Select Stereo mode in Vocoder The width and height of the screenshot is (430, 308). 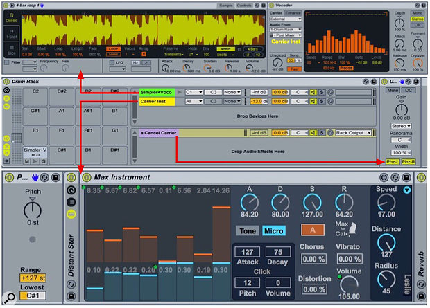(x=417, y=19)
